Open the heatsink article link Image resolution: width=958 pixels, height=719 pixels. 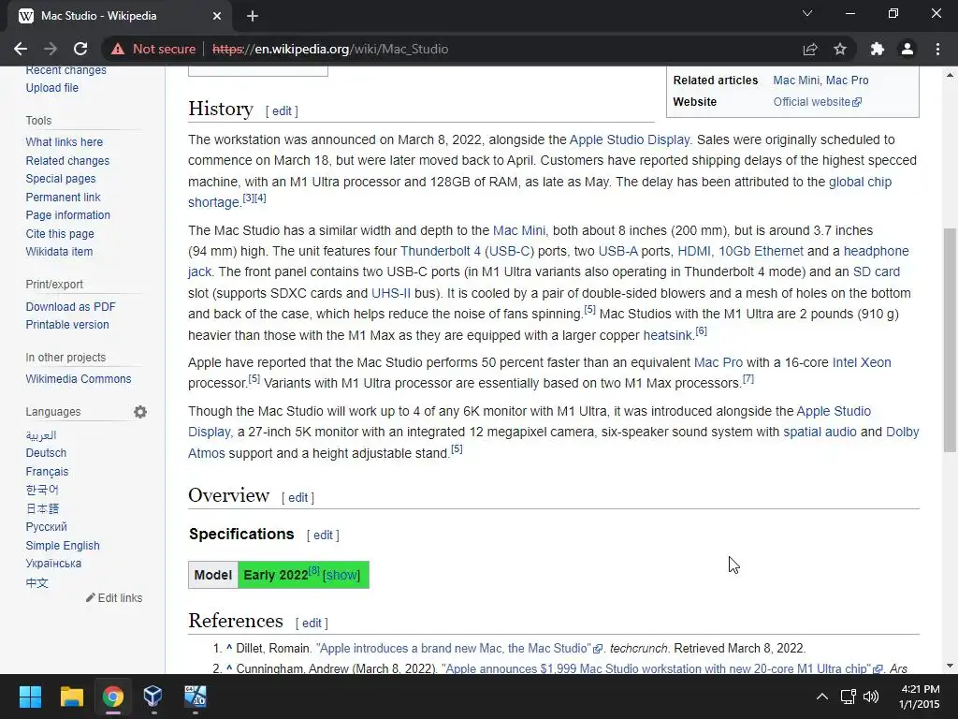[668, 336]
